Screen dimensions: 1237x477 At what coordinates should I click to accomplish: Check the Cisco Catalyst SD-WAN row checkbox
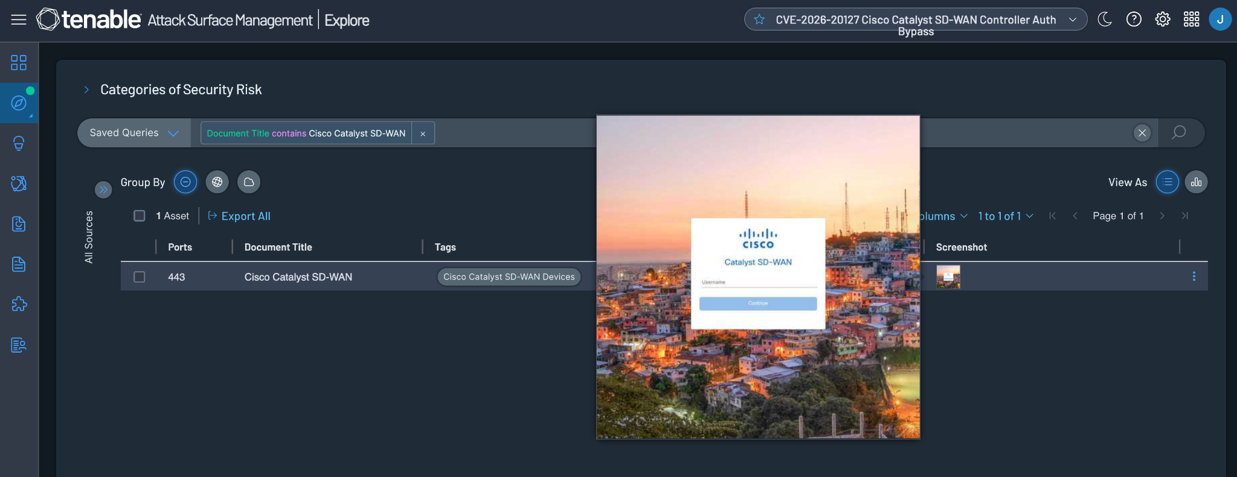coord(140,277)
